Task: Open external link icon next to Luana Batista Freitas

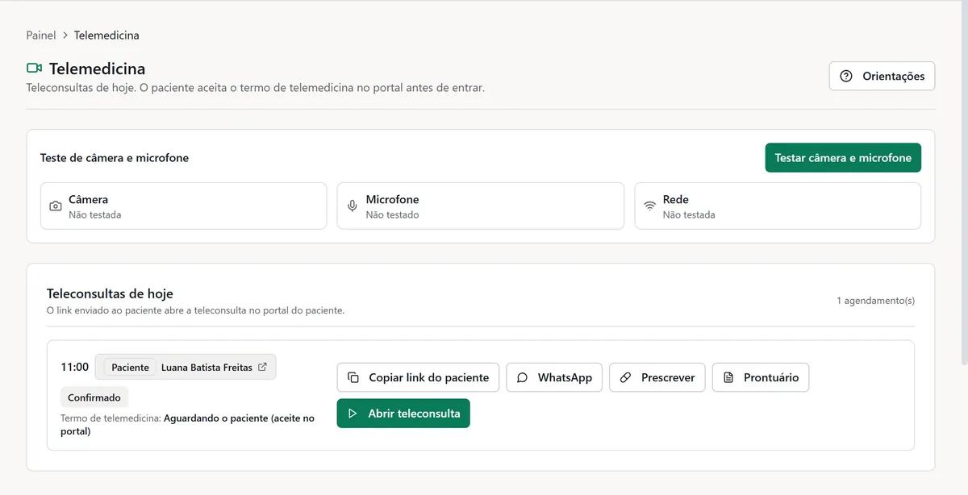Action: pos(262,367)
